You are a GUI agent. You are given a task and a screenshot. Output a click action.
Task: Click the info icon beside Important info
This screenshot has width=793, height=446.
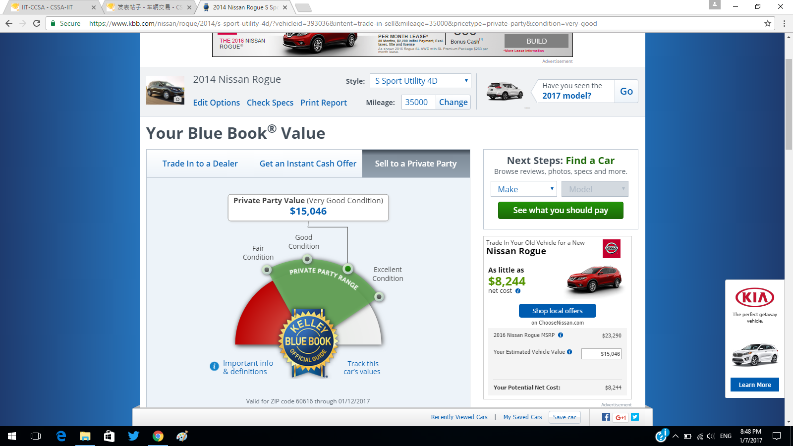(214, 366)
